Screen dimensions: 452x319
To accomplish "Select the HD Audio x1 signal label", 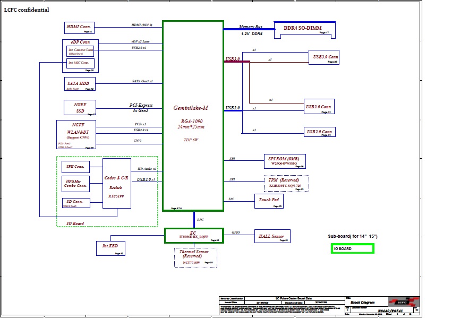I will click(x=147, y=169).
